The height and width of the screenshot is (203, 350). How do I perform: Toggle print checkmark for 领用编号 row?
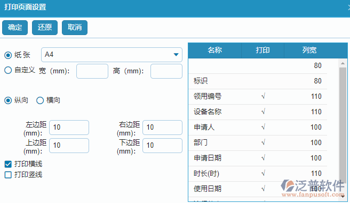tap(263, 96)
